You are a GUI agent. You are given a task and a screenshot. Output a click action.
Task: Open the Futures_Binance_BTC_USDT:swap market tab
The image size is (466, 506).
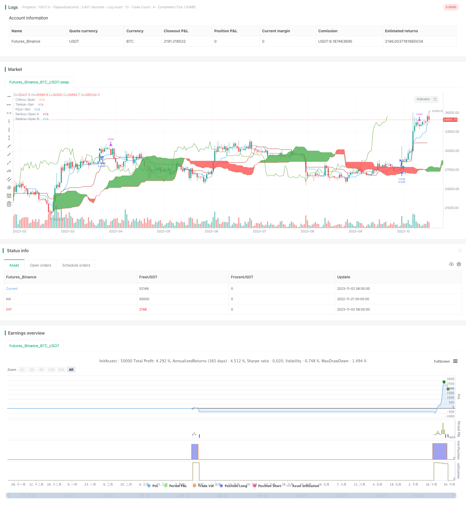(x=39, y=82)
